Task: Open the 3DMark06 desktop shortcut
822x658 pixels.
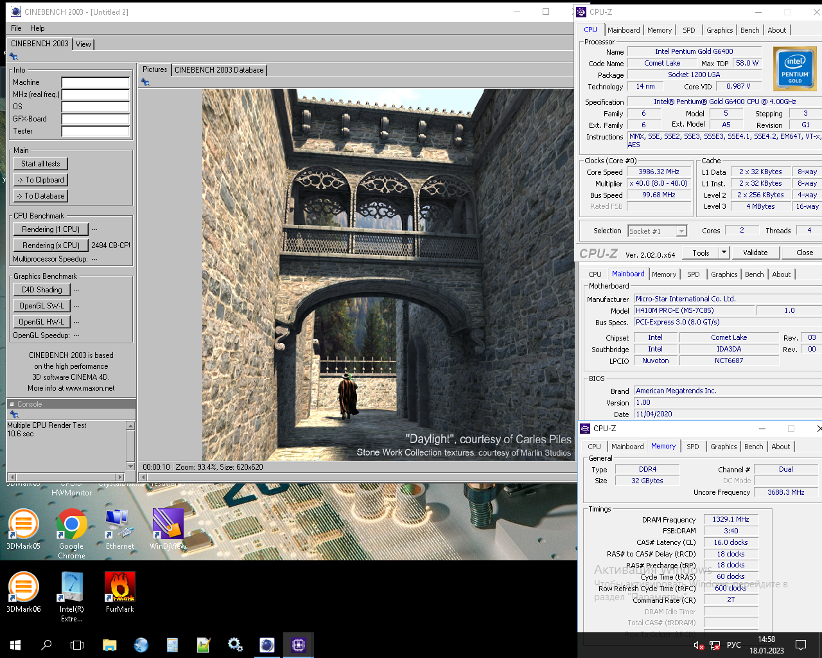Action: [x=23, y=592]
